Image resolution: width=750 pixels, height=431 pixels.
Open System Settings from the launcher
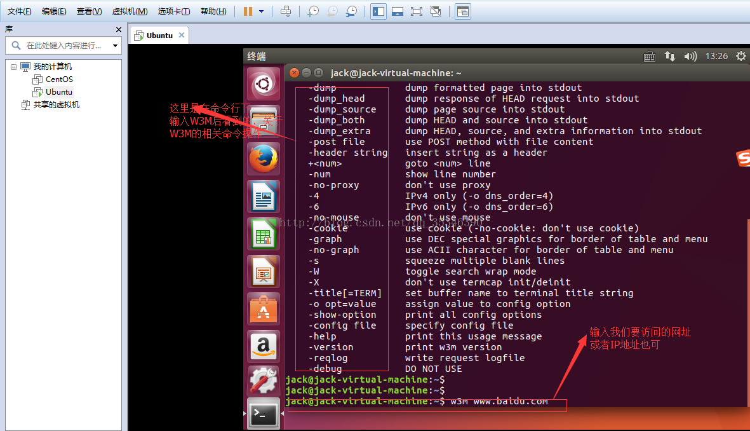click(263, 381)
